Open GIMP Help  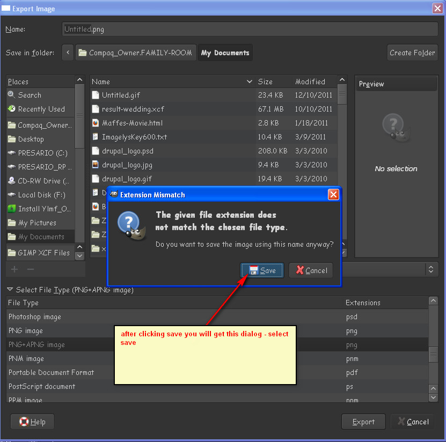(32, 422)
